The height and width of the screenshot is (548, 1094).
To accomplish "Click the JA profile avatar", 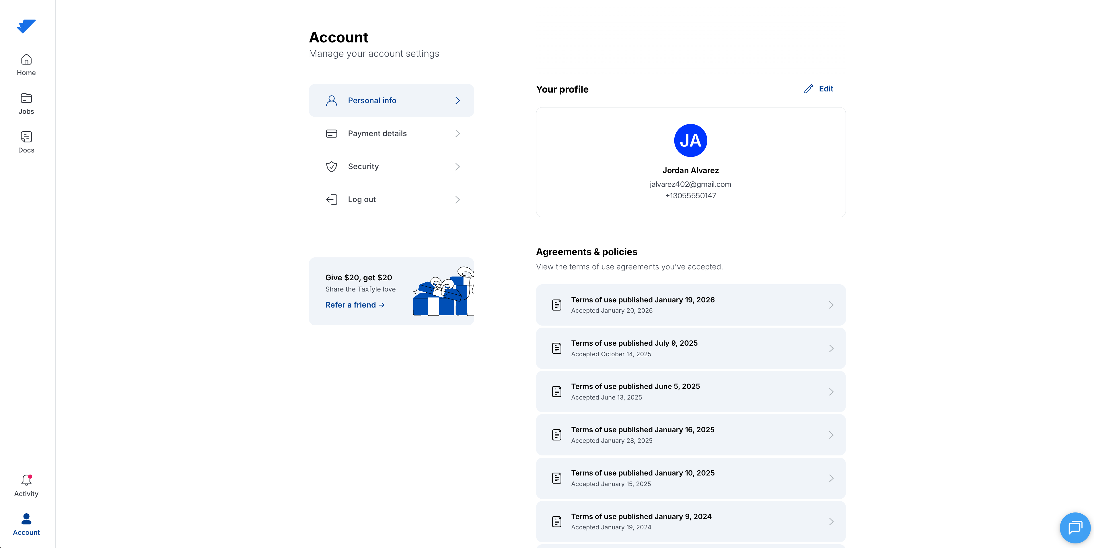I will click(690, 140).
